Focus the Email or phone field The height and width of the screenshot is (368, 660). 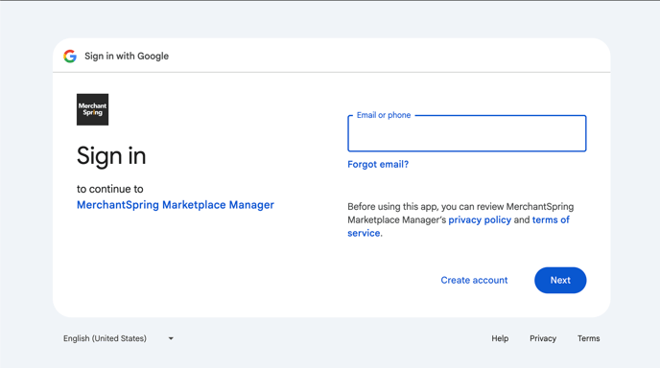coord(467,133)
